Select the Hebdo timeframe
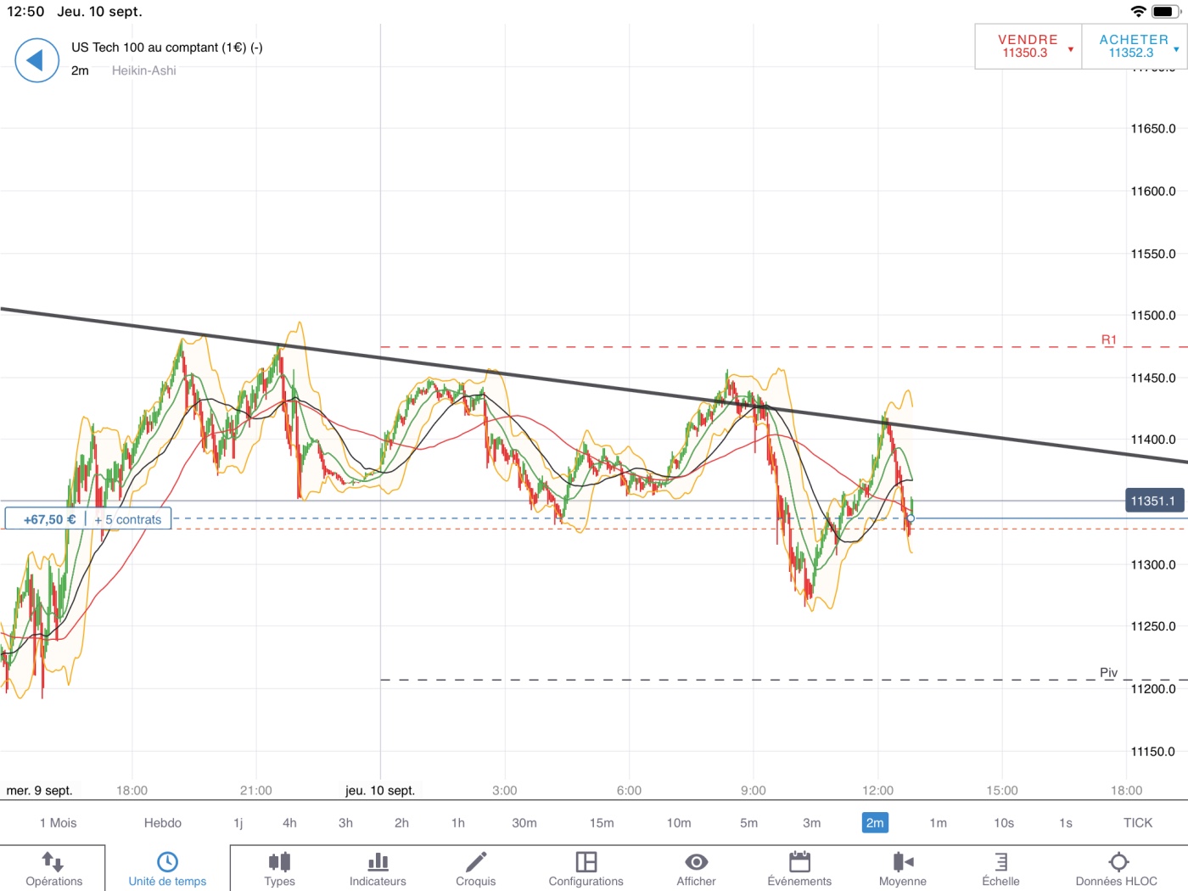The width and height of the screenshot is (1188, 891). coord(163,823)
